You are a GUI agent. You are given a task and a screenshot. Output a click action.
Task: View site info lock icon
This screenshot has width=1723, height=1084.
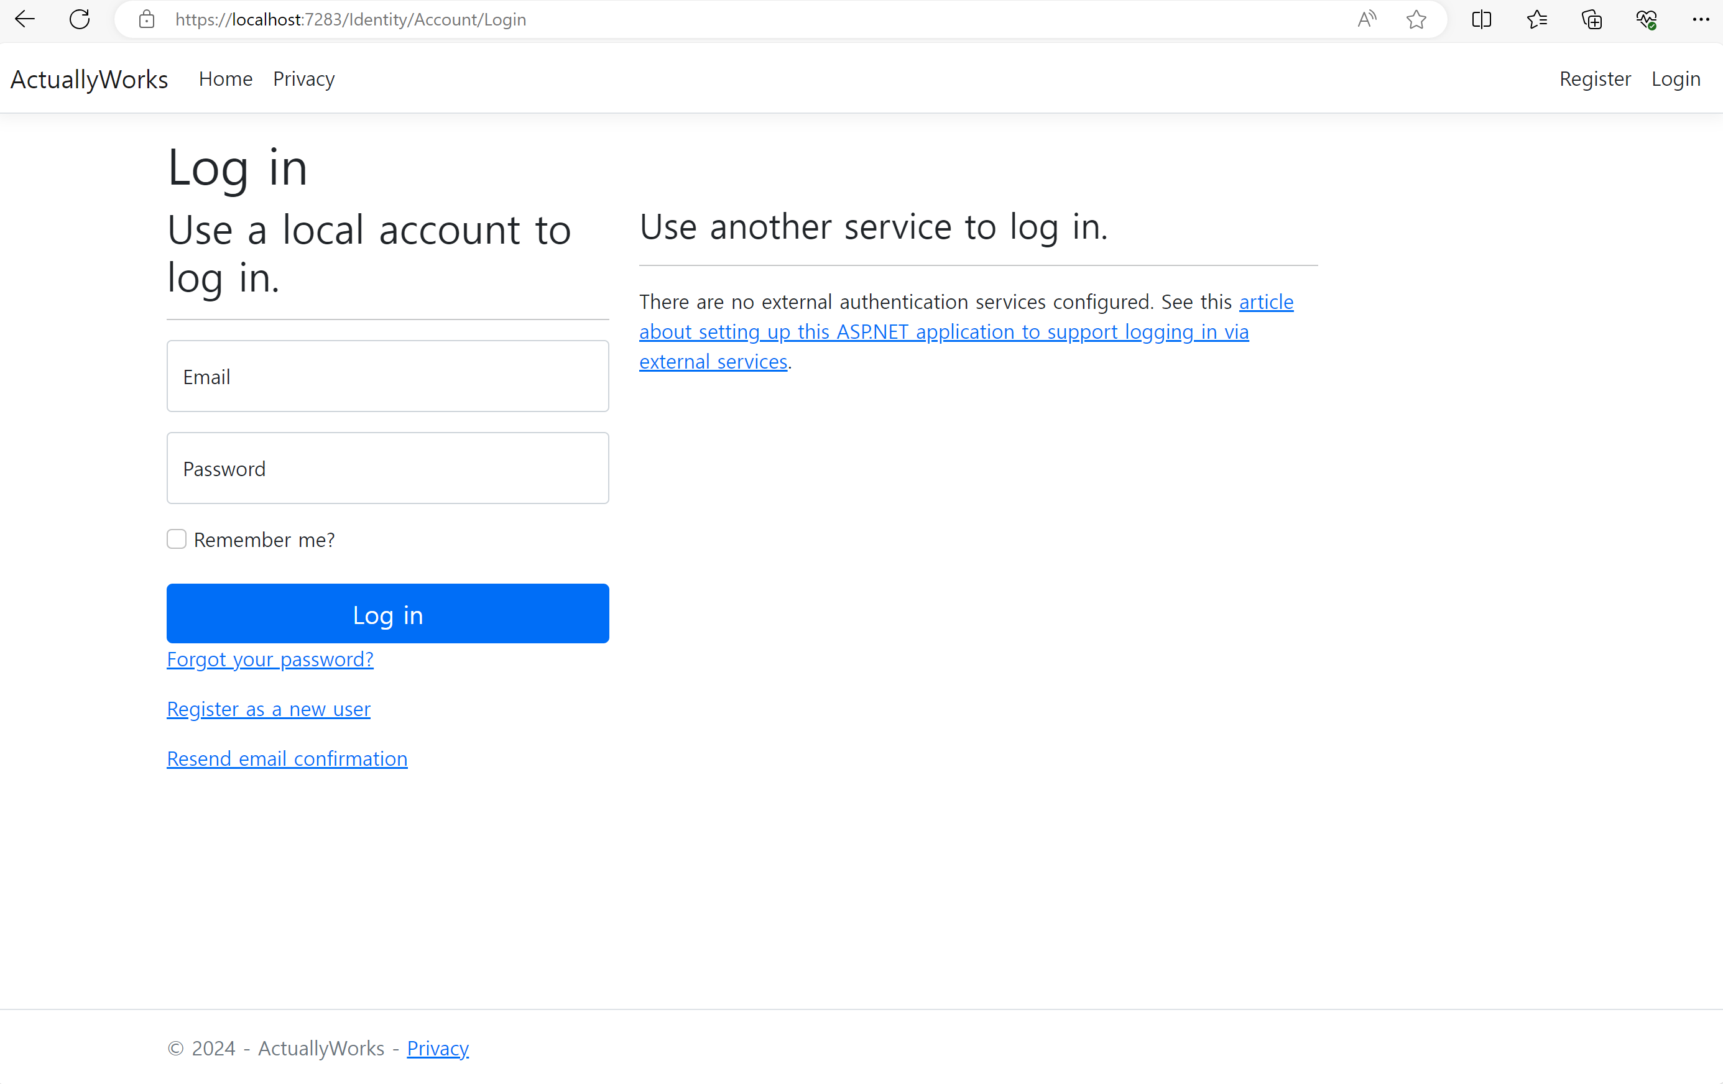(x=147, y=19)
